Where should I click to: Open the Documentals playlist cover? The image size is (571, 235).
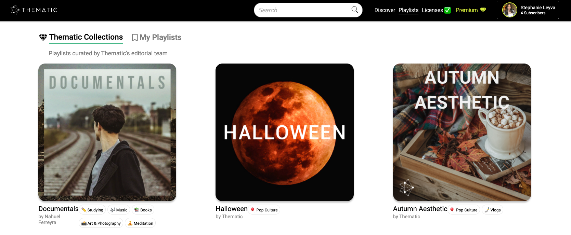click(107, 132)
